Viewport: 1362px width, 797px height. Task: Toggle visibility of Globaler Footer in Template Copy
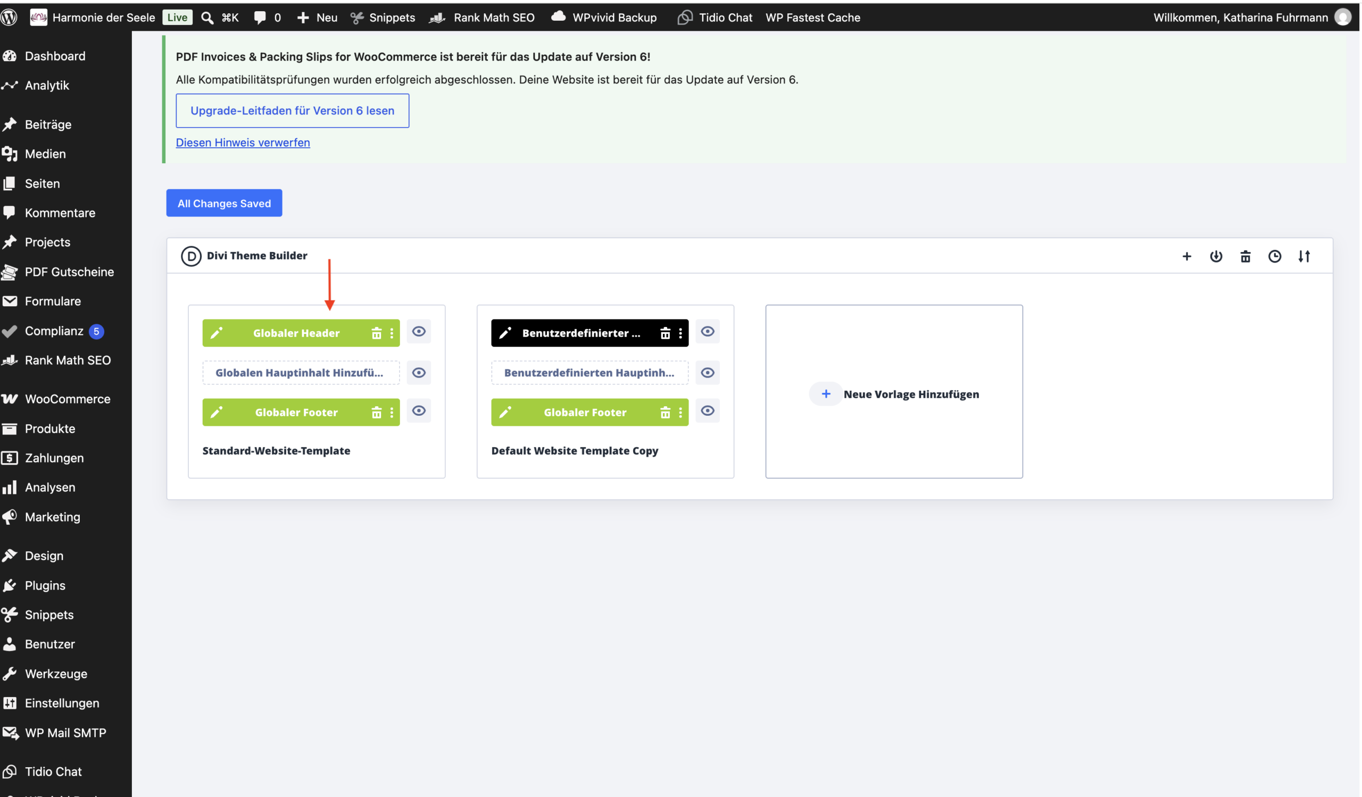coord(708,411)
